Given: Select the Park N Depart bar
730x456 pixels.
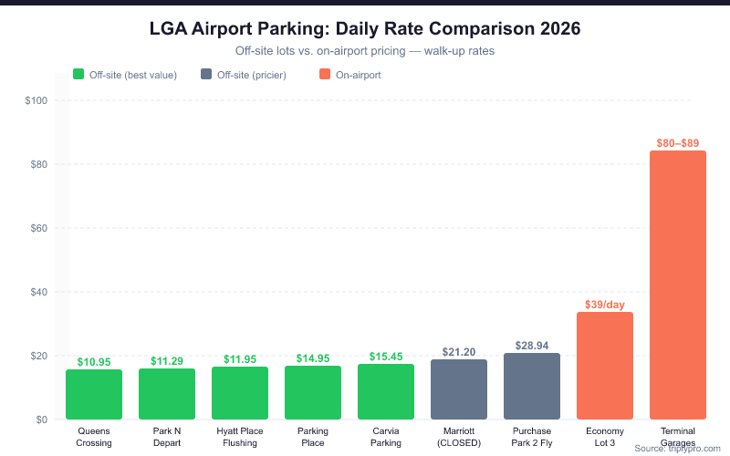Looking at the screenshot, I should 167,394.
